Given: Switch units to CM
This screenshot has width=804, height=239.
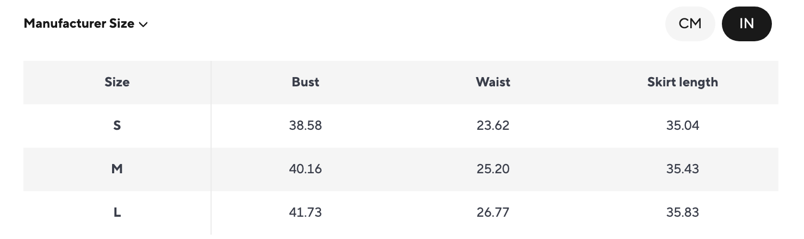Looking at the screenshot, I should coord(690,24).
